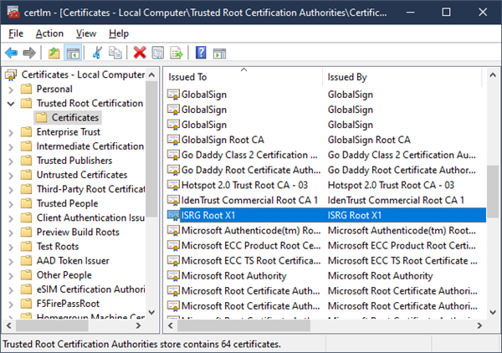502x353 pixels.
Task: Expand Intermediate Certification node
Action: tap(11, 147)
